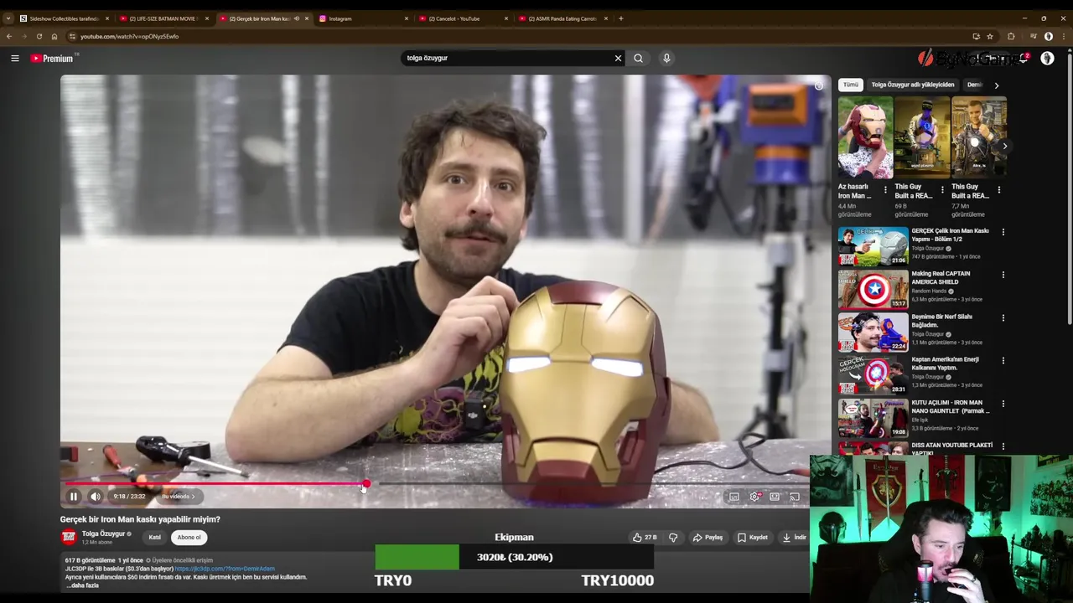Go to YouTube Premium home logo
Viewport: 1073px width, 603px height.
(52, 58)
